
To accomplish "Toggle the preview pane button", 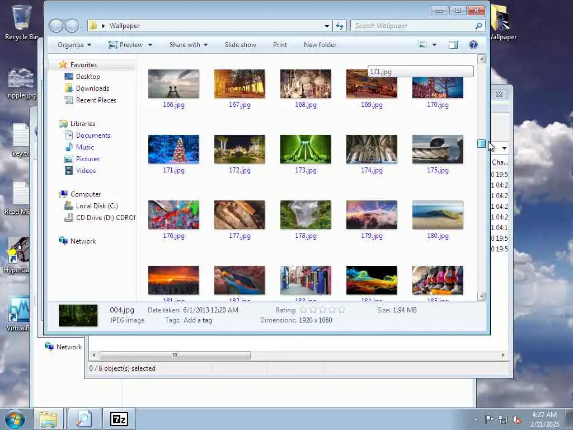I will [453, 45].
